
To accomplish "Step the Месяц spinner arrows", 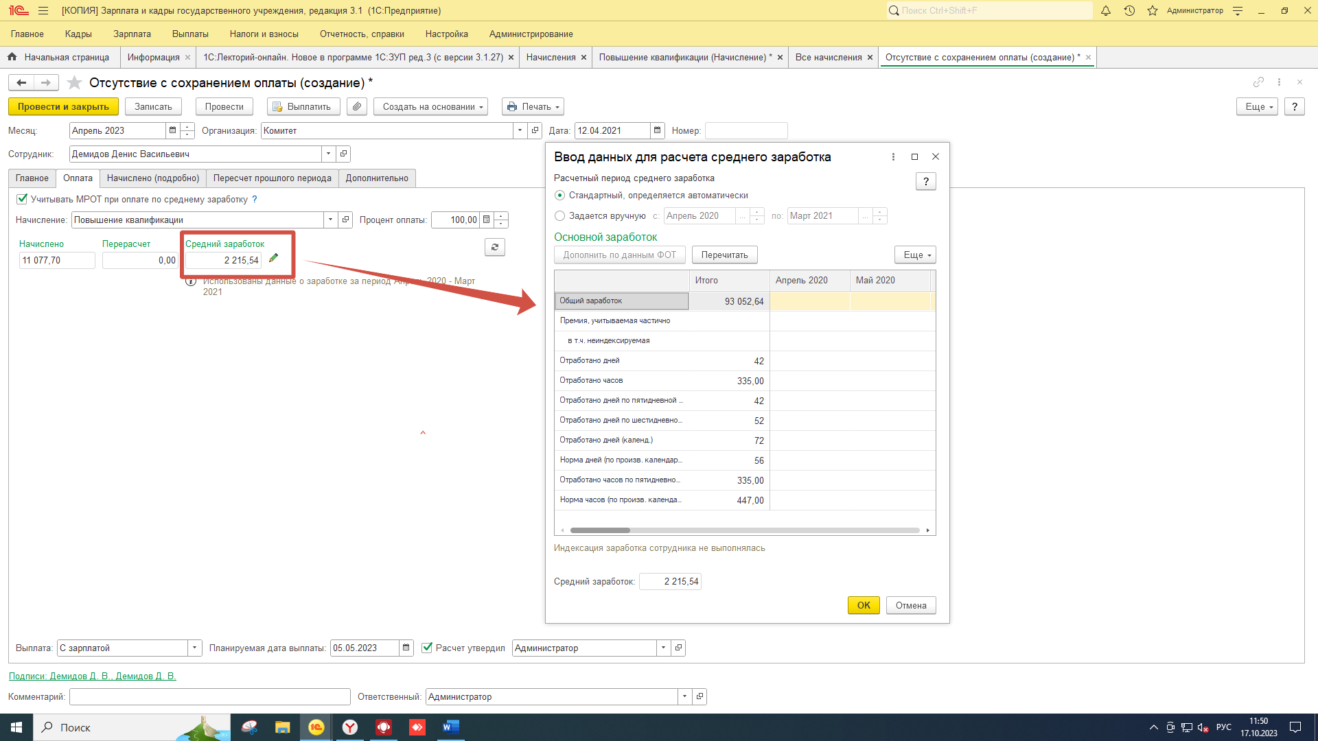I will pyautogui.click(x=187, y=130).
